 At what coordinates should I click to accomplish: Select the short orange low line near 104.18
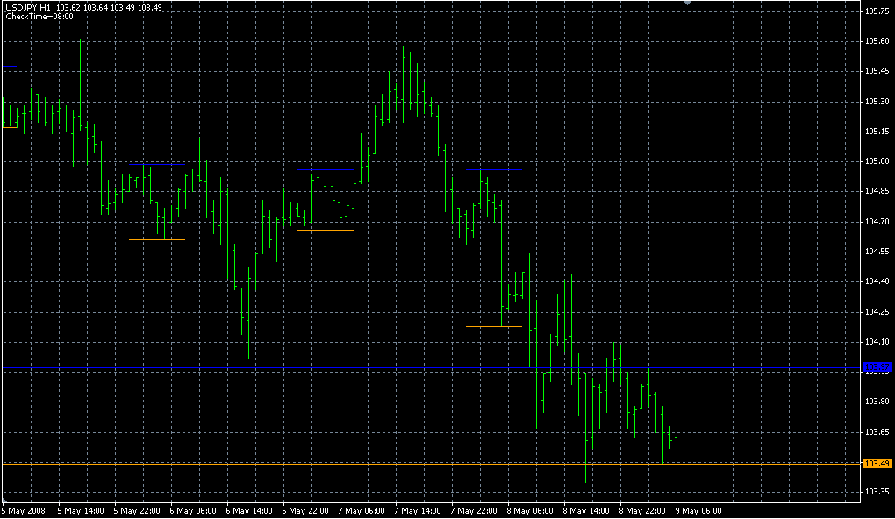[494, 326]
